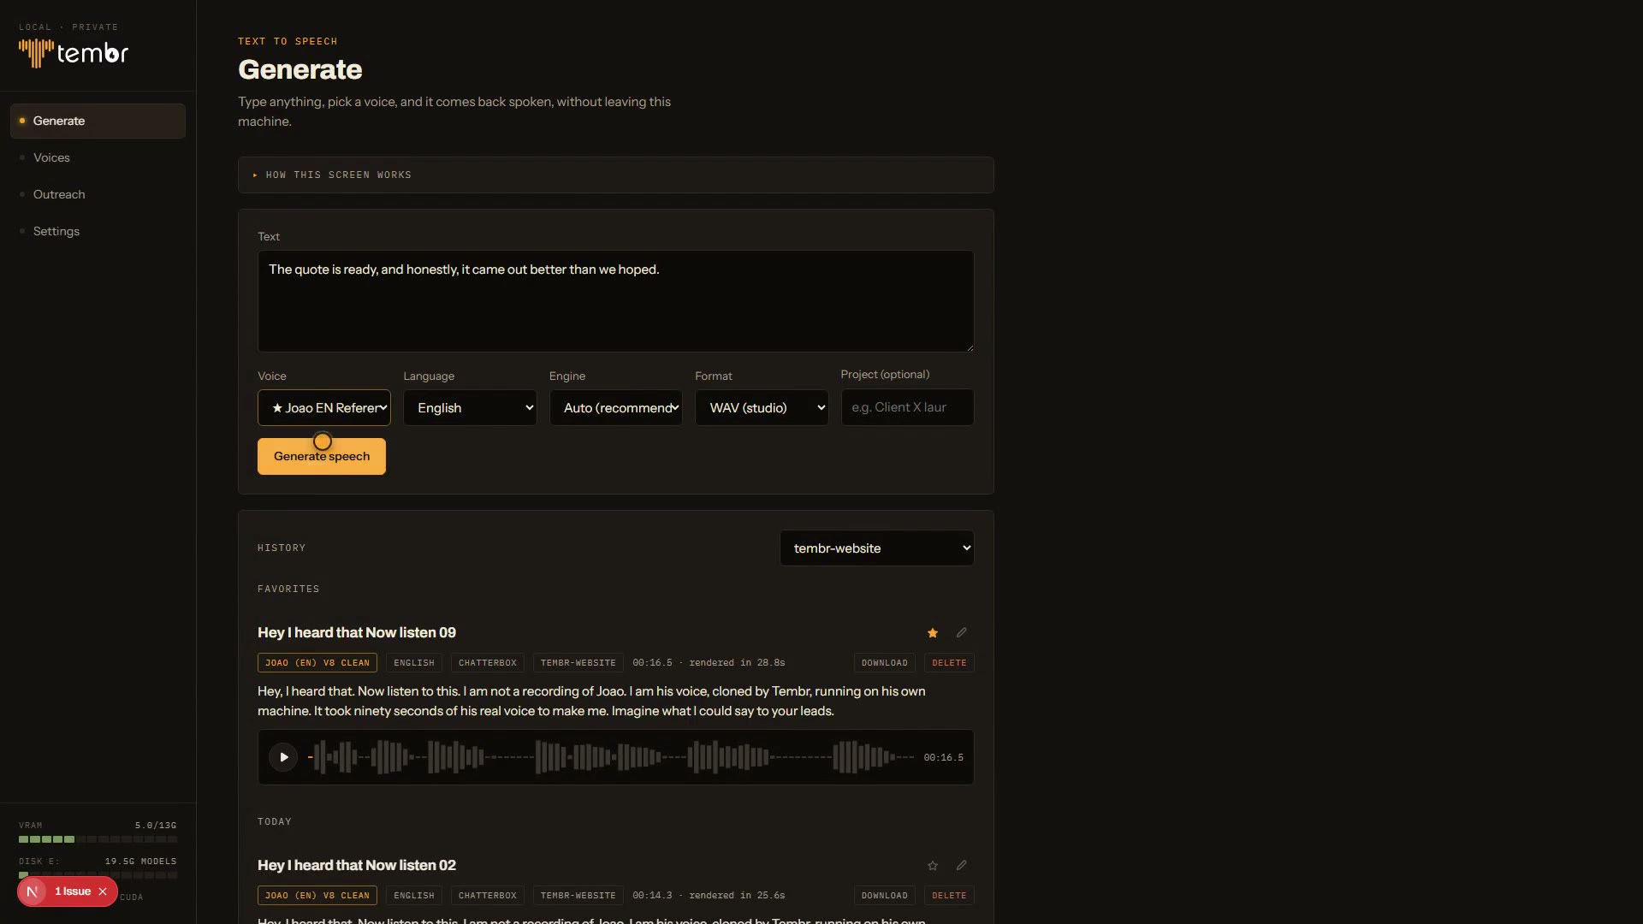Viewport: 1643px width, 924px height.
Task: Click into the Text input area
Action: click(x=615, y=301)
